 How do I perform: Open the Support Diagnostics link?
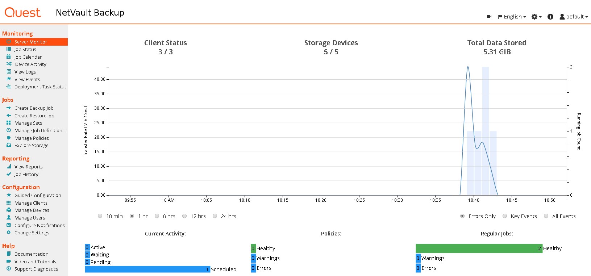point(36,269)
